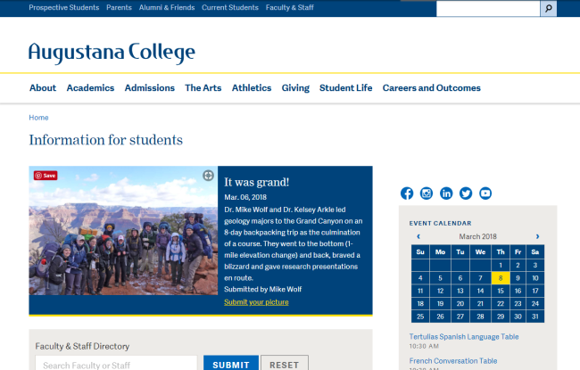
Task: Open the Academics menu
Action: (90, 88)
